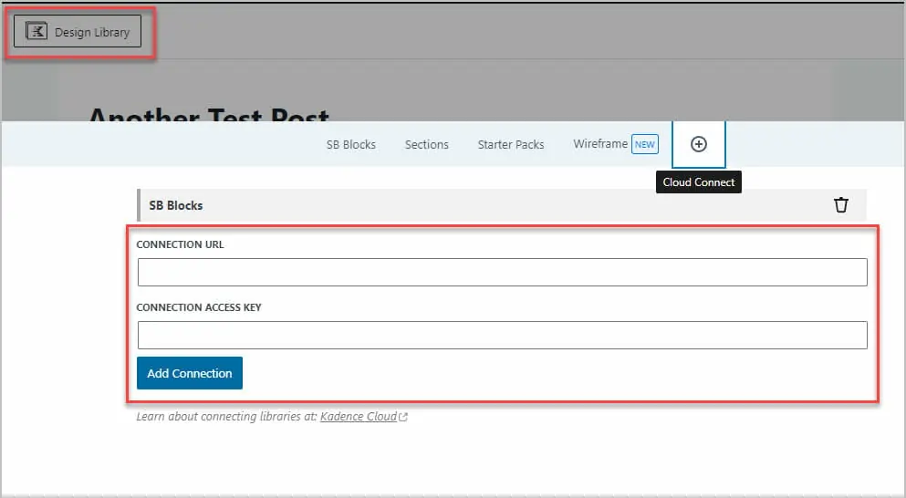Open the Cloud Connect plus icon
This screenshot has width=906, height=498.
(698, 144)
